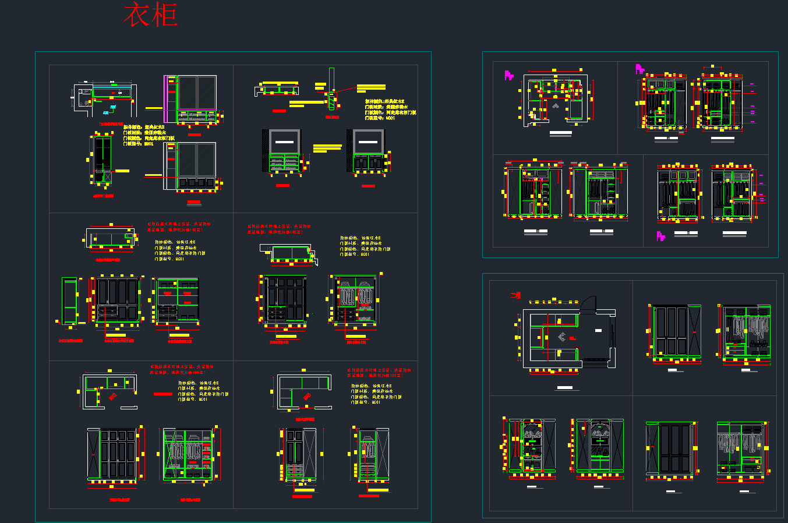
Task: Select the lower sliding glass door wardrobe elevation
Action: 196,166
